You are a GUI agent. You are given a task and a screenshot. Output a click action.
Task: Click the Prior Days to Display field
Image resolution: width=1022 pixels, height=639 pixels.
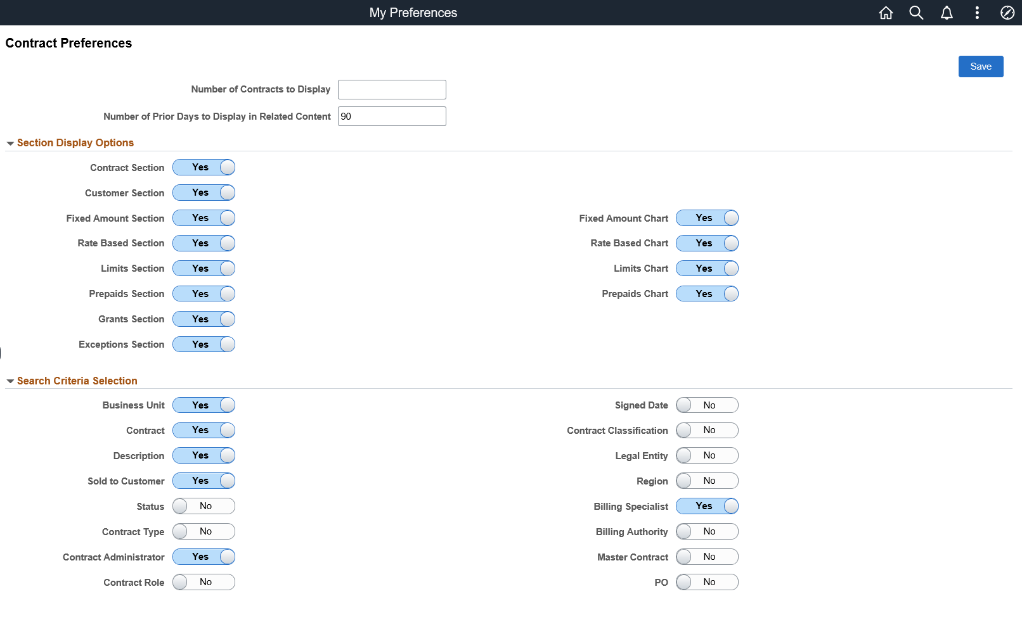[392, 117]
